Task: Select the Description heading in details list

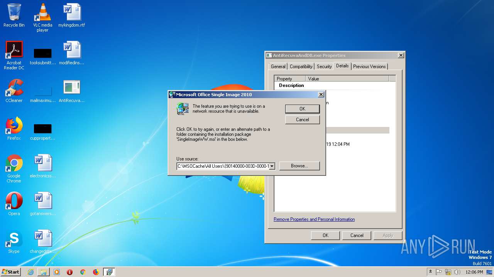Action: [x=291, y=85]
